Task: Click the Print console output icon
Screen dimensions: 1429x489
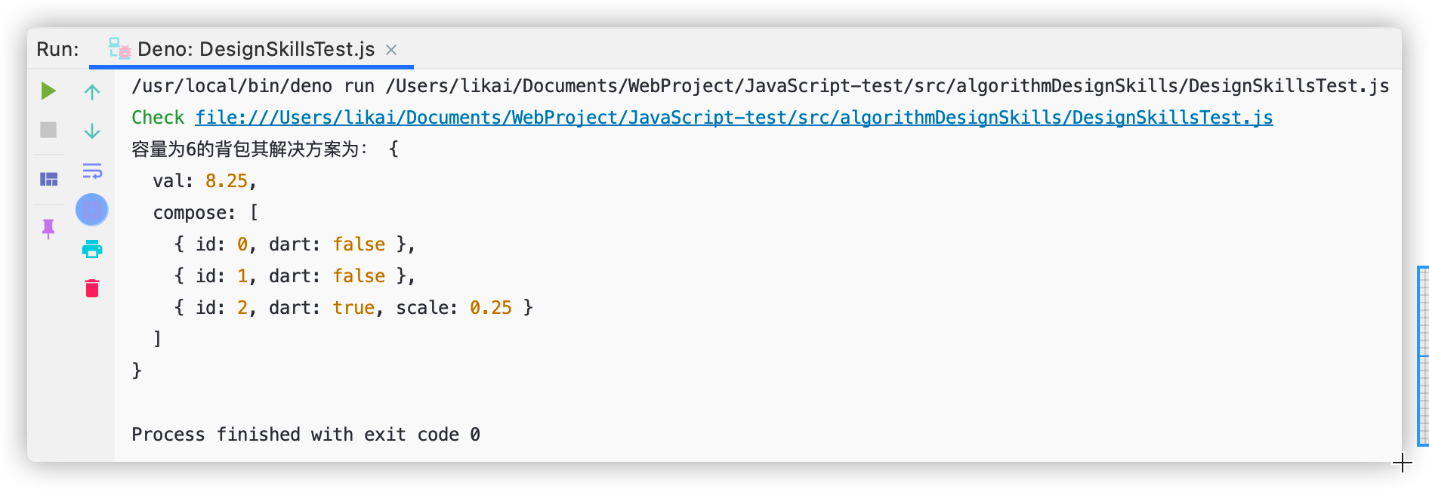Action: [x=92, y=249]
